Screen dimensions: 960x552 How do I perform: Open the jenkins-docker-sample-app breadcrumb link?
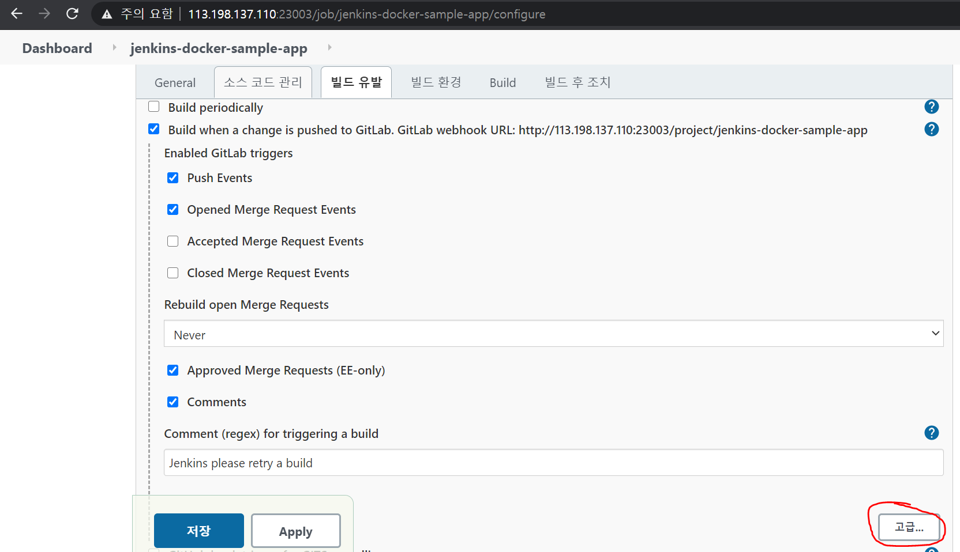pyautogui.click(x=219, y=48)
